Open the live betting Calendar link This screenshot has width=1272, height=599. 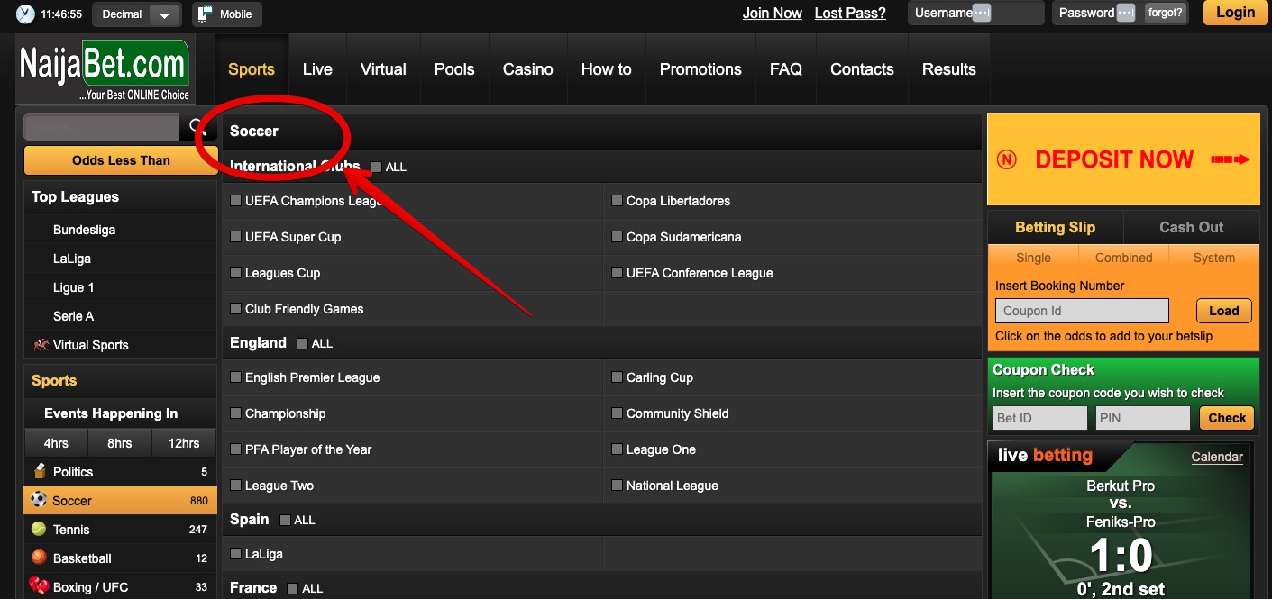[1217, 457]
